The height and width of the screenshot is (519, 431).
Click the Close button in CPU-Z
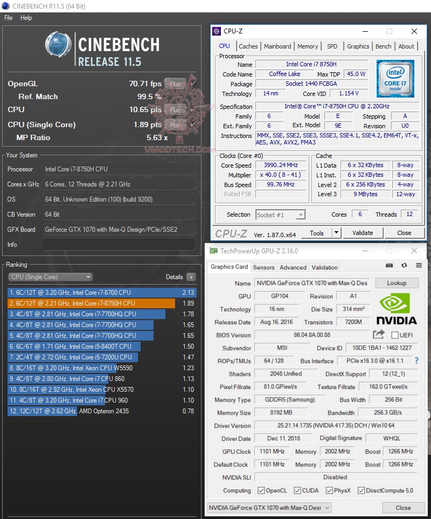click(404, 233)
